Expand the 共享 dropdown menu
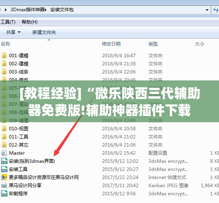Screen dimensions: 219x203 [19, 32]
